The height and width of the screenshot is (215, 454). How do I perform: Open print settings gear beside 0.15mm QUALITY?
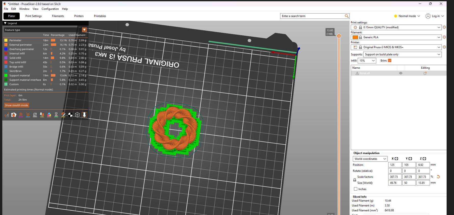click(444, 27)
